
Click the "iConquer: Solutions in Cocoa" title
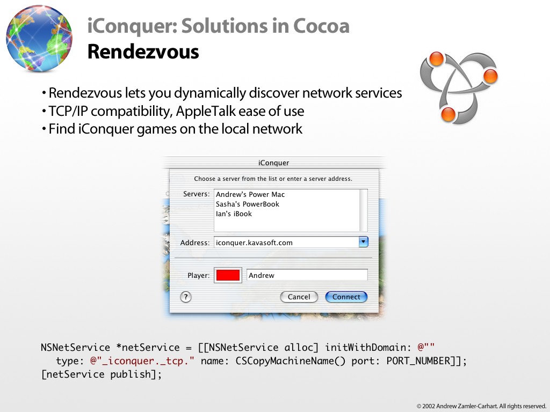click(x=218, y=26)
